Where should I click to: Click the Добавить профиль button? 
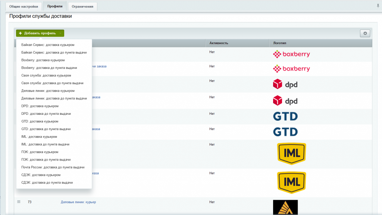click(x=37, y=33)
